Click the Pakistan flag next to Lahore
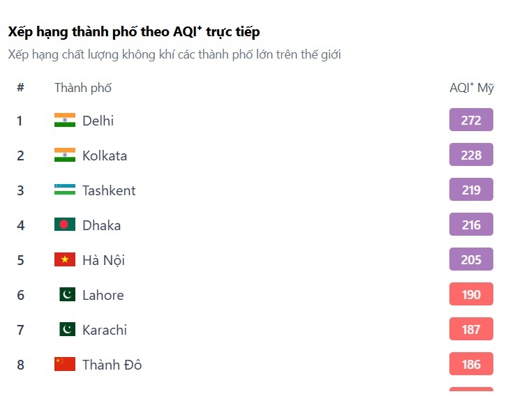Screen dimensions: 517x394 pyautogui.click(x=67, y=294)
